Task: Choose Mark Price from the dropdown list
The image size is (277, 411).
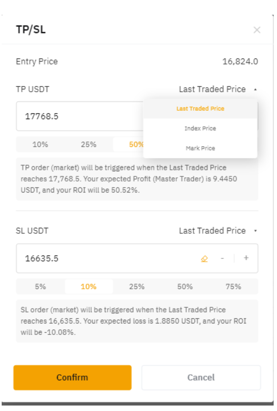Action: pyautogui.click(x=200, y=148)
